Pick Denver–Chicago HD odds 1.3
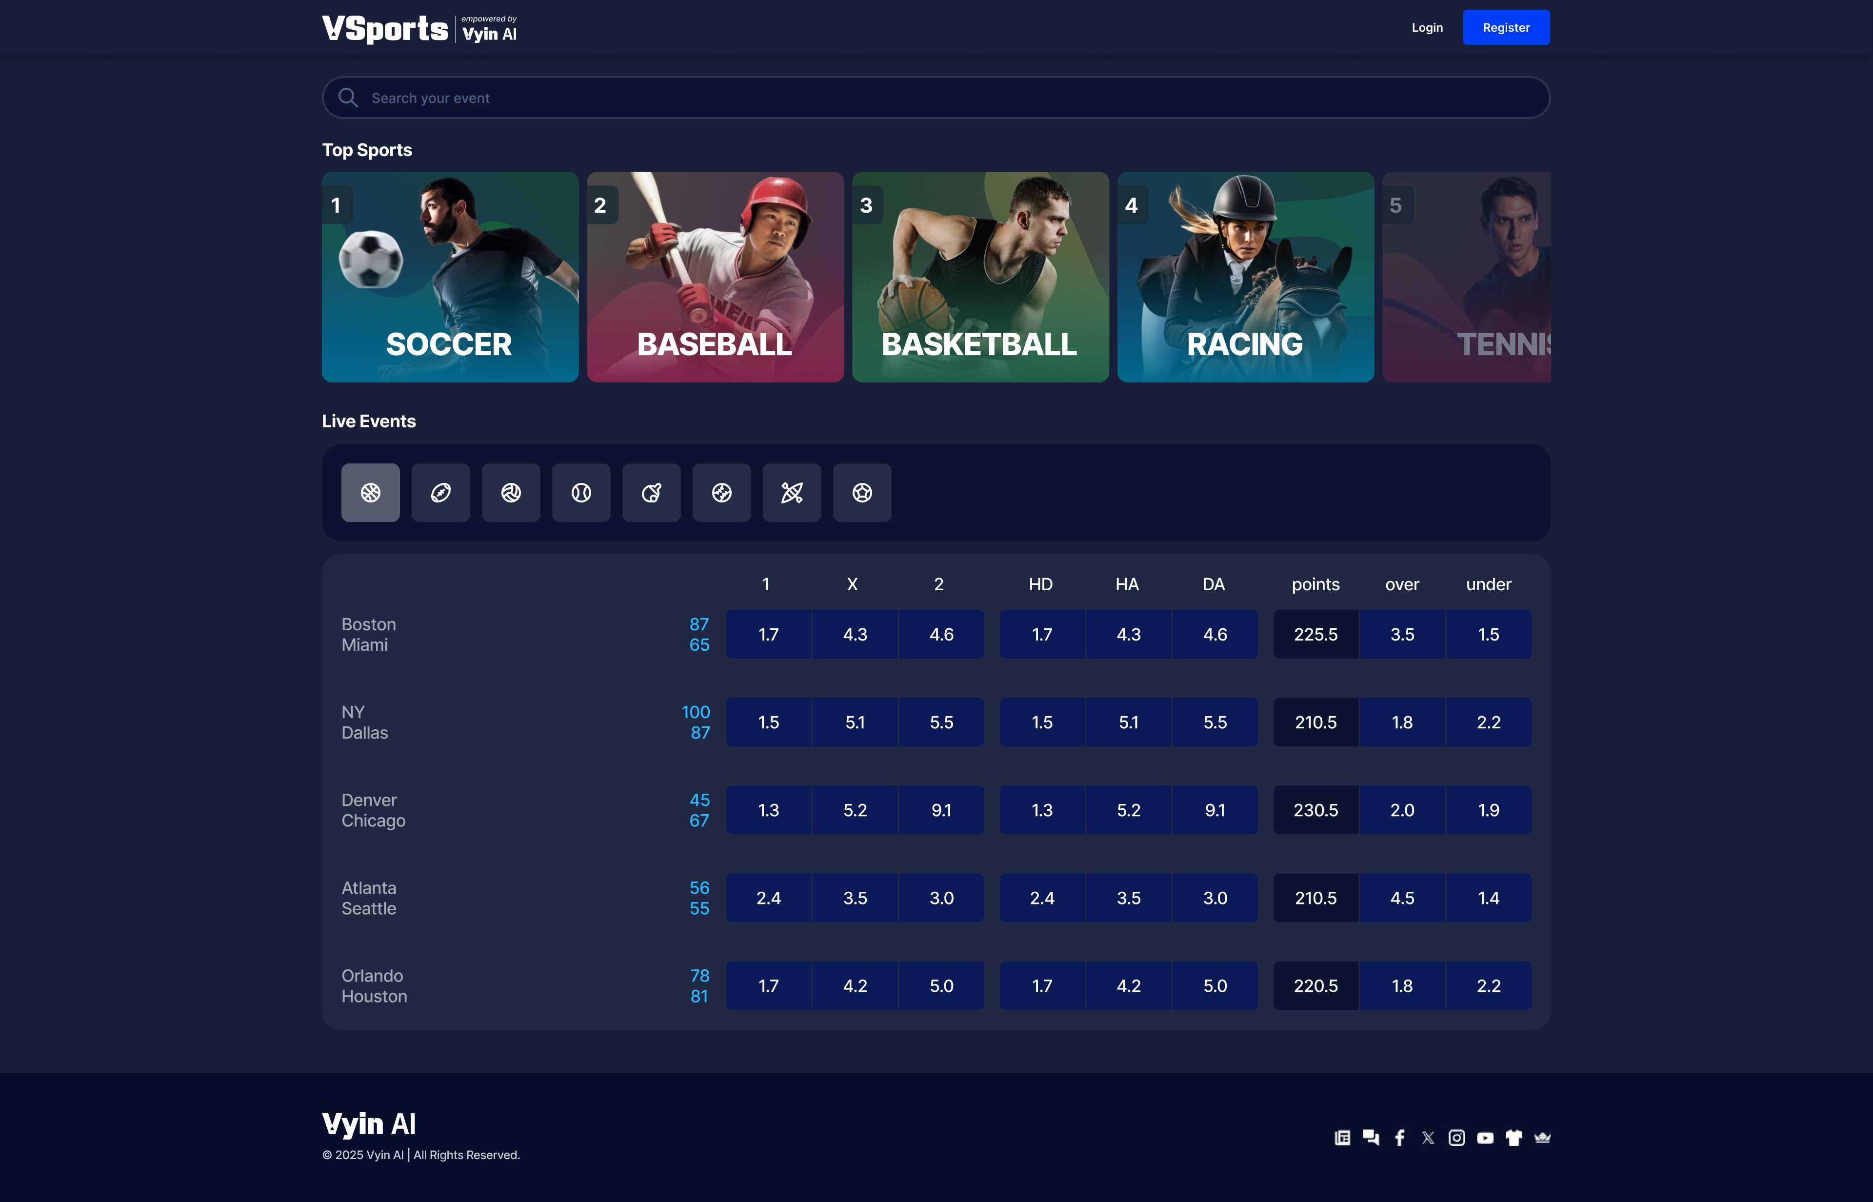 tap(1043, 810)
